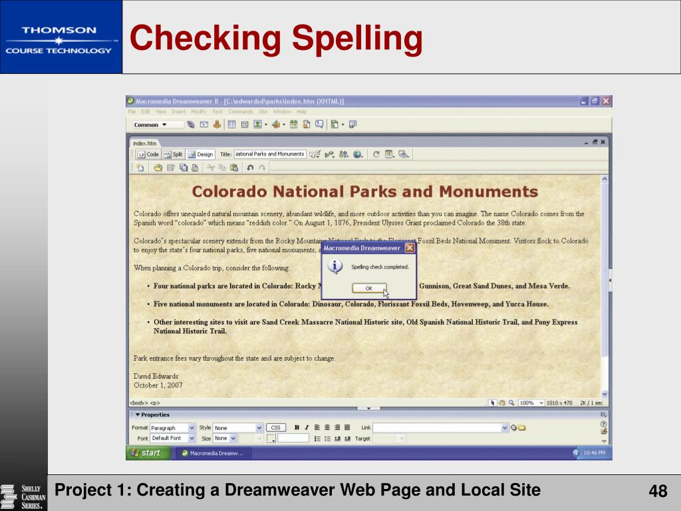
Task: Refresh Design view with the refresh icon
Action: [376, 154]
